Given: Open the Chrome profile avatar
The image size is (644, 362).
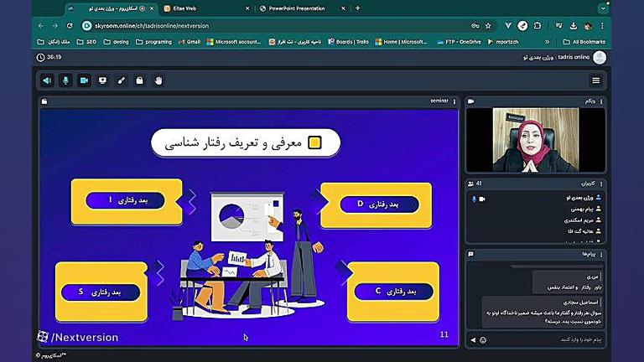Looking at the screenshot, I should click(588, 26).
